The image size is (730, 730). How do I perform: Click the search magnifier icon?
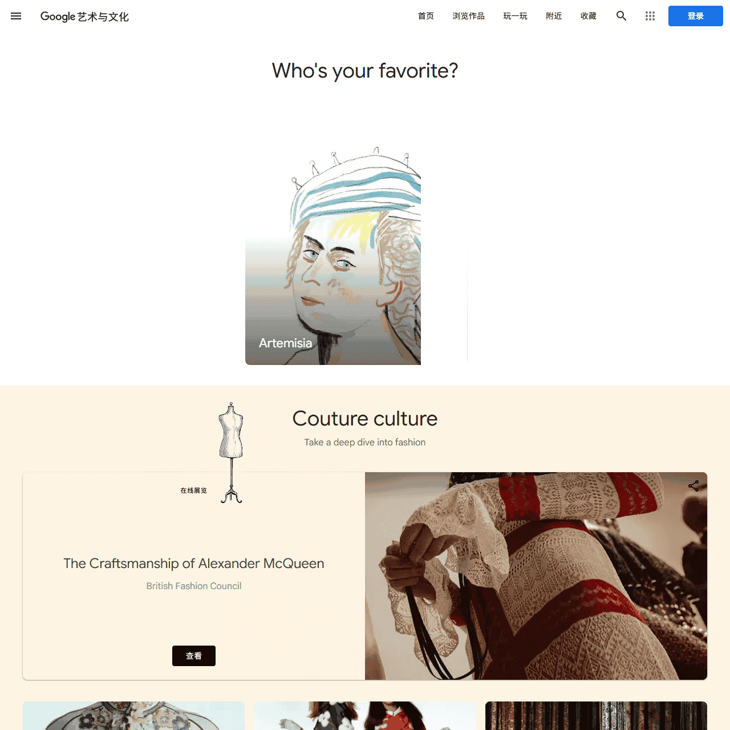click(x=621, y=16)
